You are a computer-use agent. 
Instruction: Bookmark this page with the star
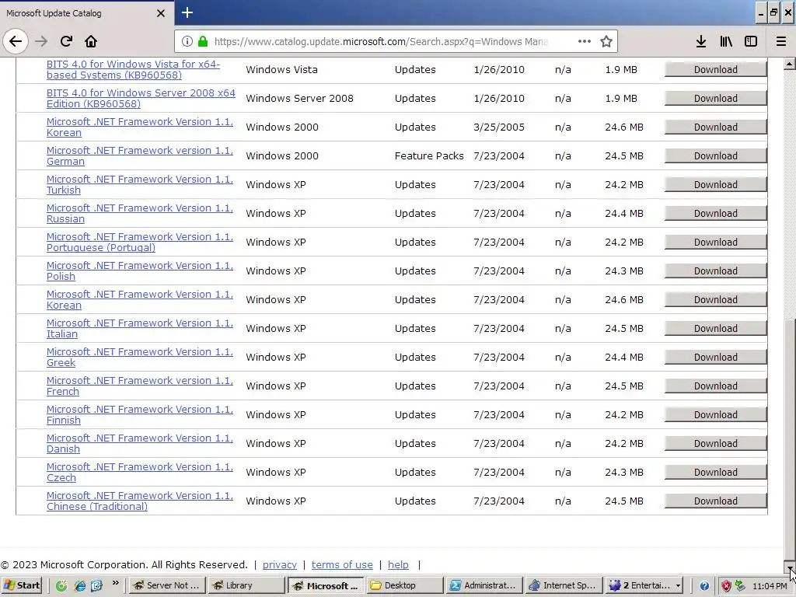(x=606, y=41)
